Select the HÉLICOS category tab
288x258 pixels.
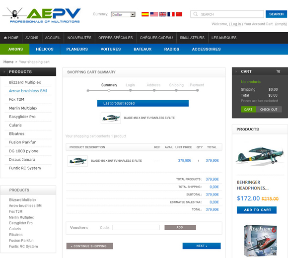[45, 49]
